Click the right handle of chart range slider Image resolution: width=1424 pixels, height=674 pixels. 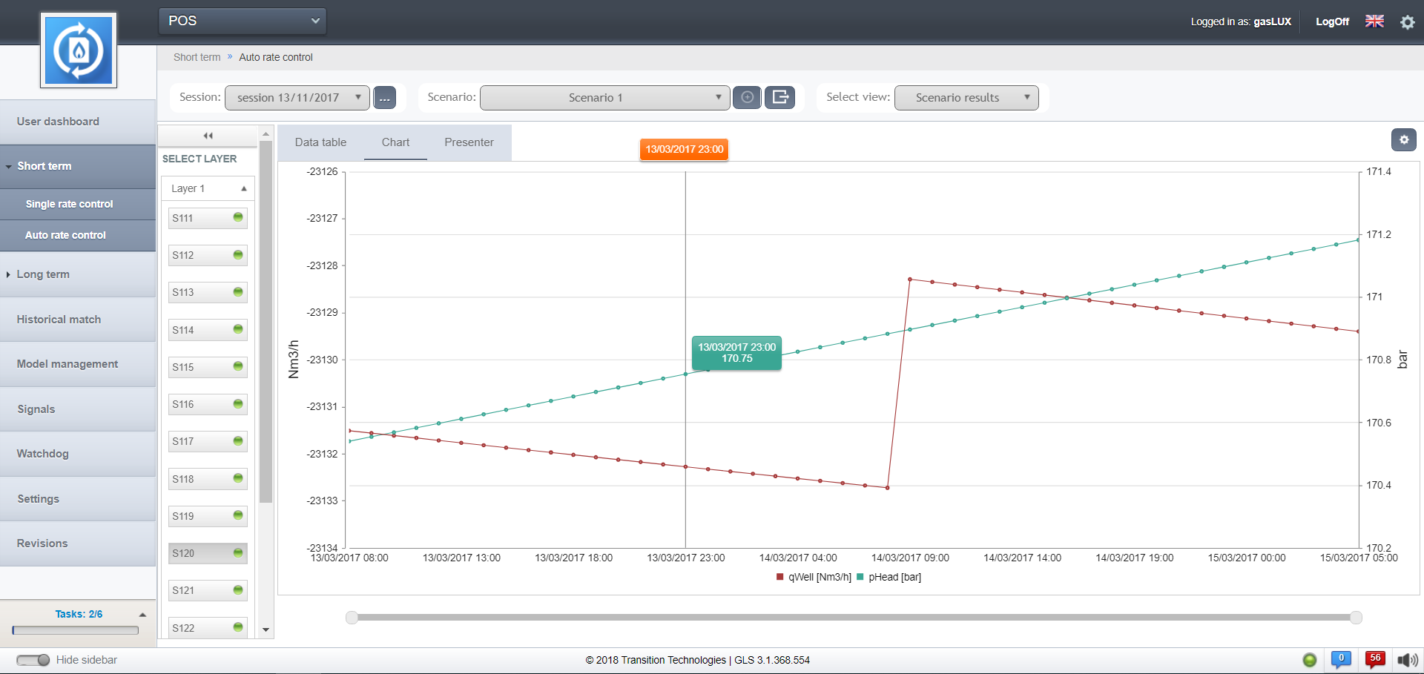[1356, 618]
